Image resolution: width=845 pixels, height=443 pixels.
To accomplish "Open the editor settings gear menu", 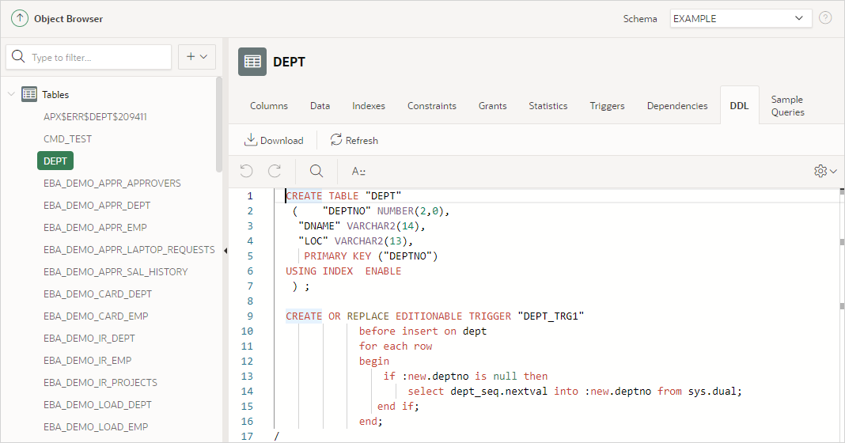I will [824, 171].
